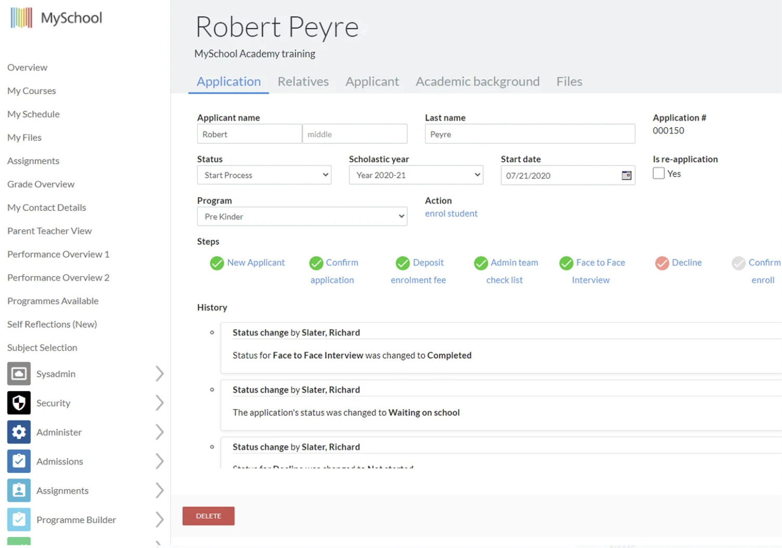Open the Start date calendar picker
The width and height of the screenshot is (782, 548).
tap(626, 176)
